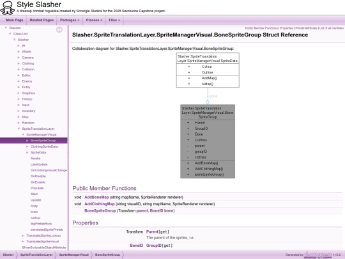
Task: Collapse the Classes tree root arrow
Action: pyautogui.click(x=6, y=27)
